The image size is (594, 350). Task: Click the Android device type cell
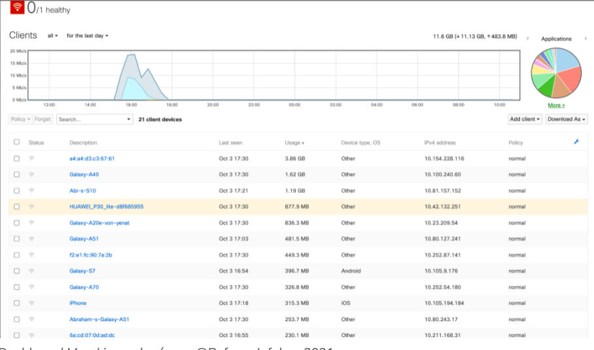pyautogui.click(x=351, y=271)
